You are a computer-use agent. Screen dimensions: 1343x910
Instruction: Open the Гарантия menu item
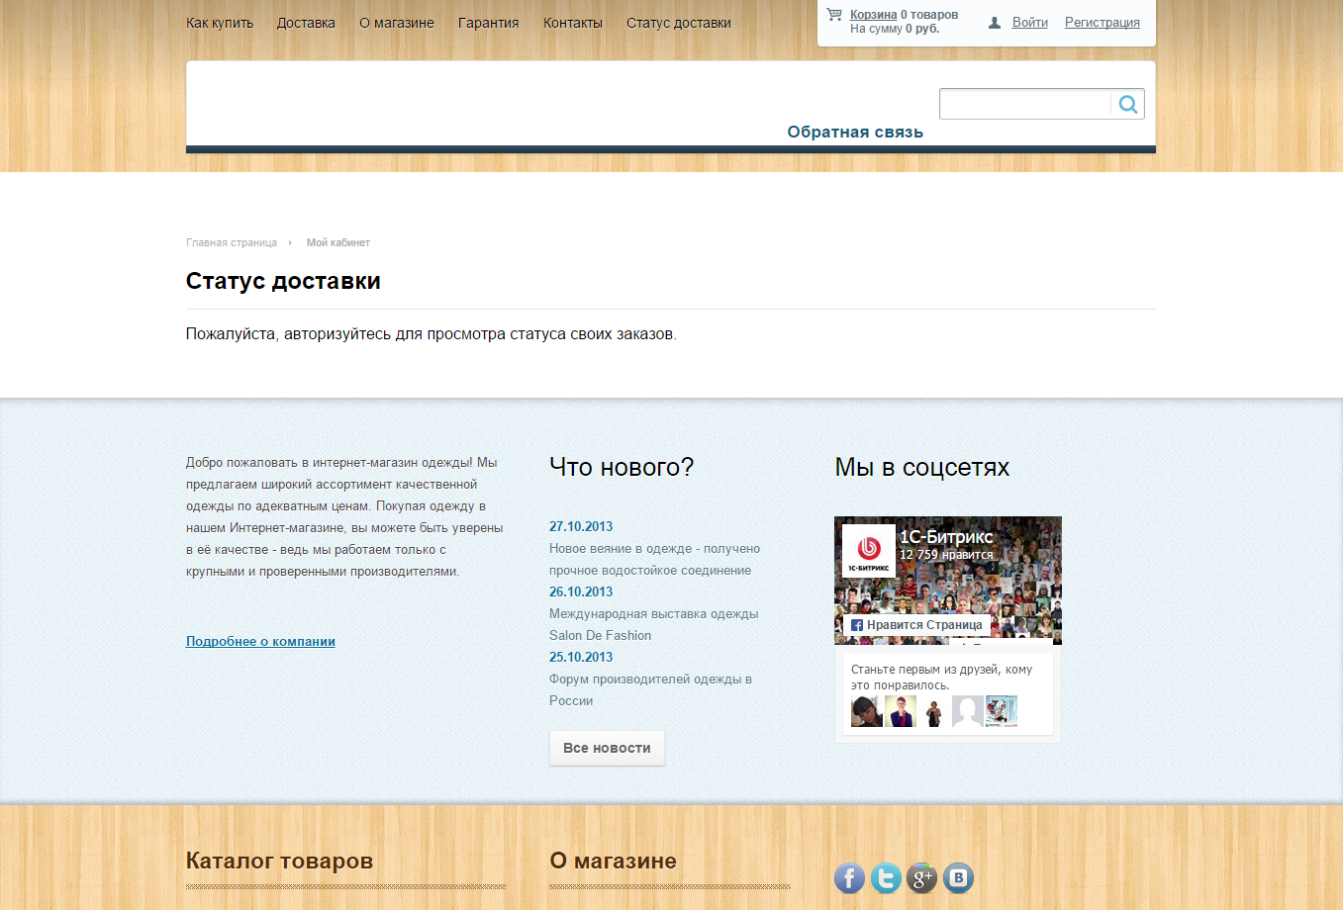[488, 22]
